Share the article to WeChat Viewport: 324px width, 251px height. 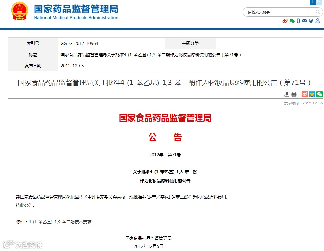(319, 94)
